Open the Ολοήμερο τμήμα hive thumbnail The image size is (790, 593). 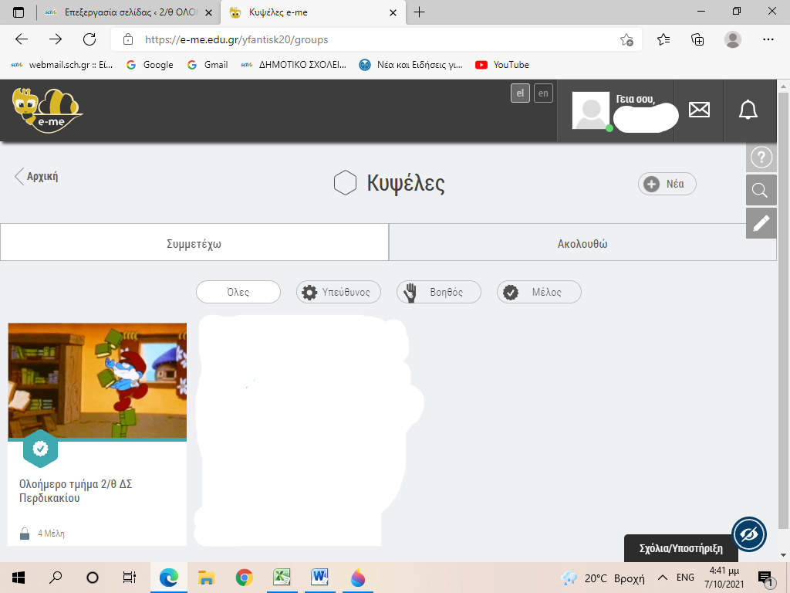[97, 381]
